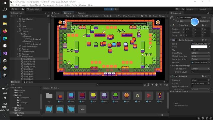Click the global search magnifier icon

[x=183, y=9]
